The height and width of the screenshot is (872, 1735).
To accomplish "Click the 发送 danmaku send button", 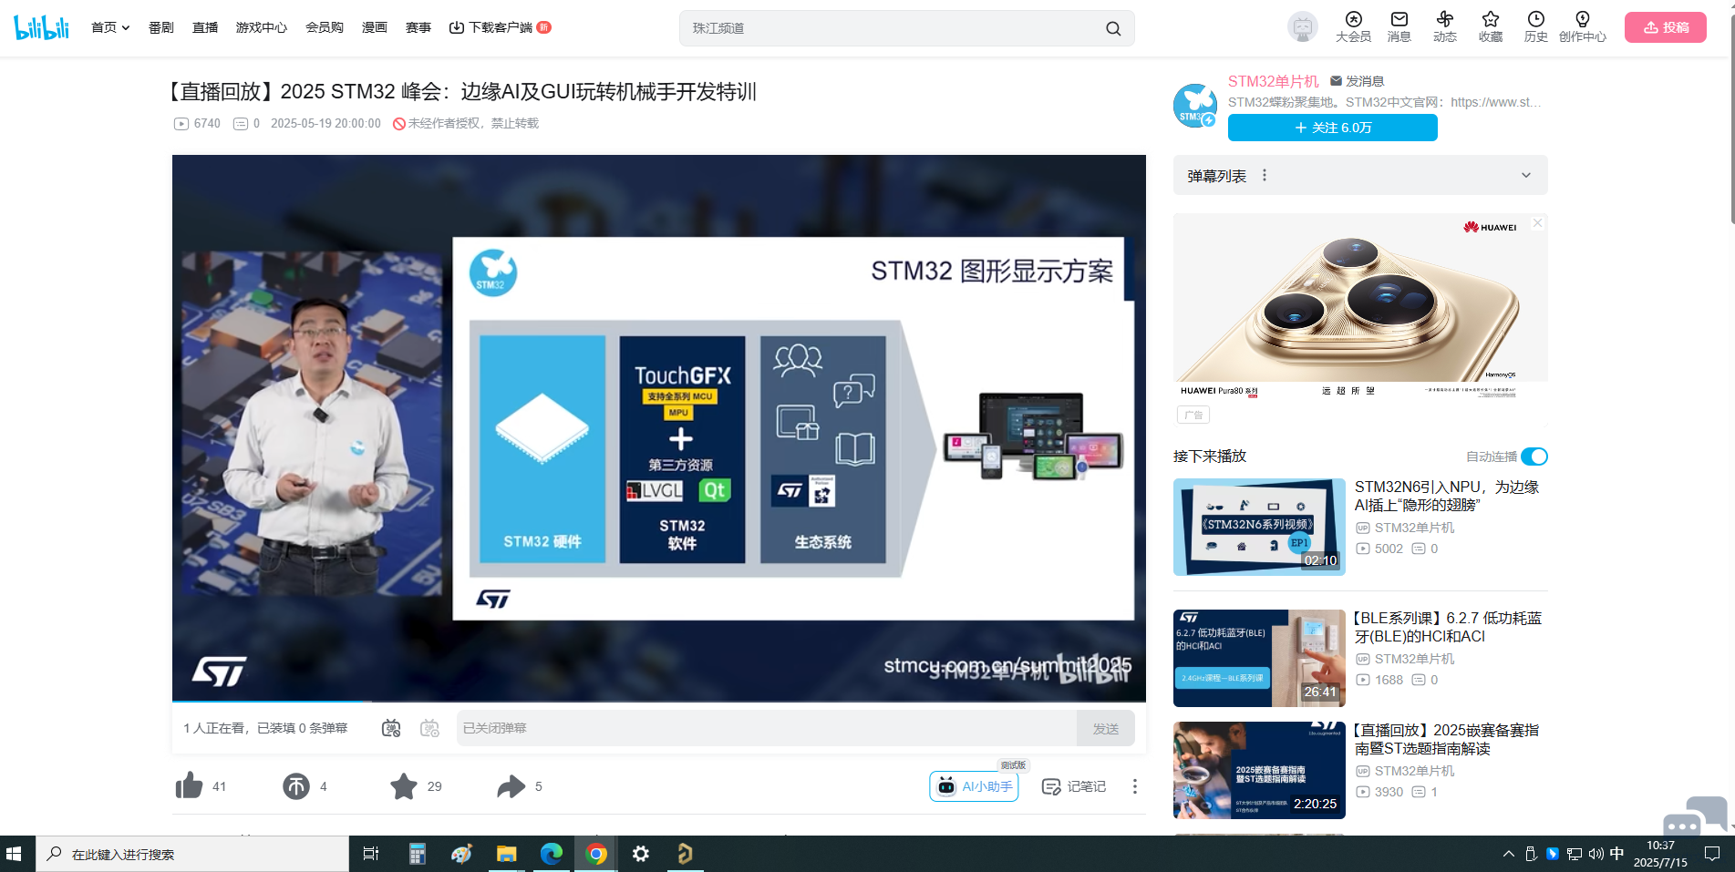I will [1105, 728].
